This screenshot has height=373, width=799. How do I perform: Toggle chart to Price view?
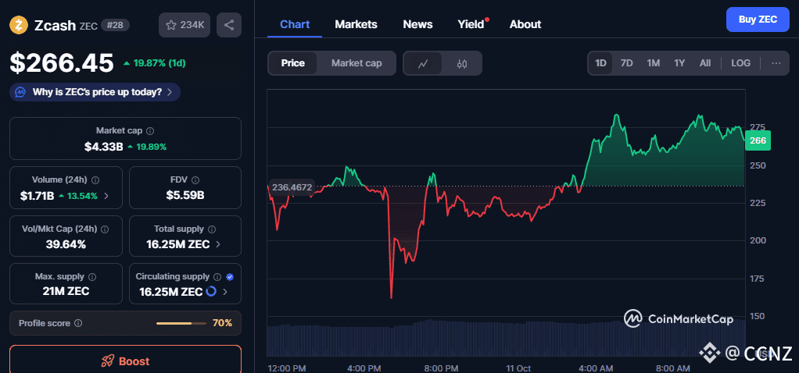(x=293, y=63)
